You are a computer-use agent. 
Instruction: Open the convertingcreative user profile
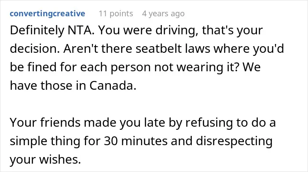[x=48, y=14]
